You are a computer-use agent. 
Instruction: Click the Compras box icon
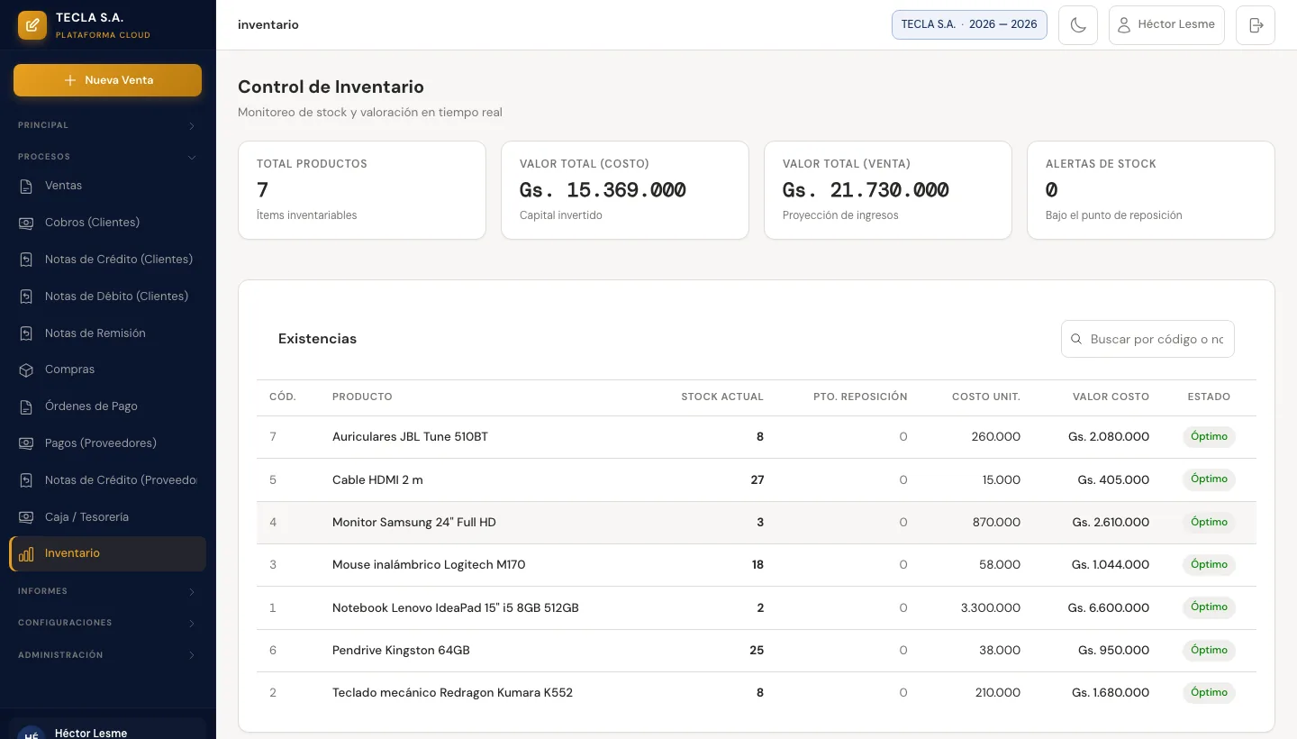tap(27, 369)
